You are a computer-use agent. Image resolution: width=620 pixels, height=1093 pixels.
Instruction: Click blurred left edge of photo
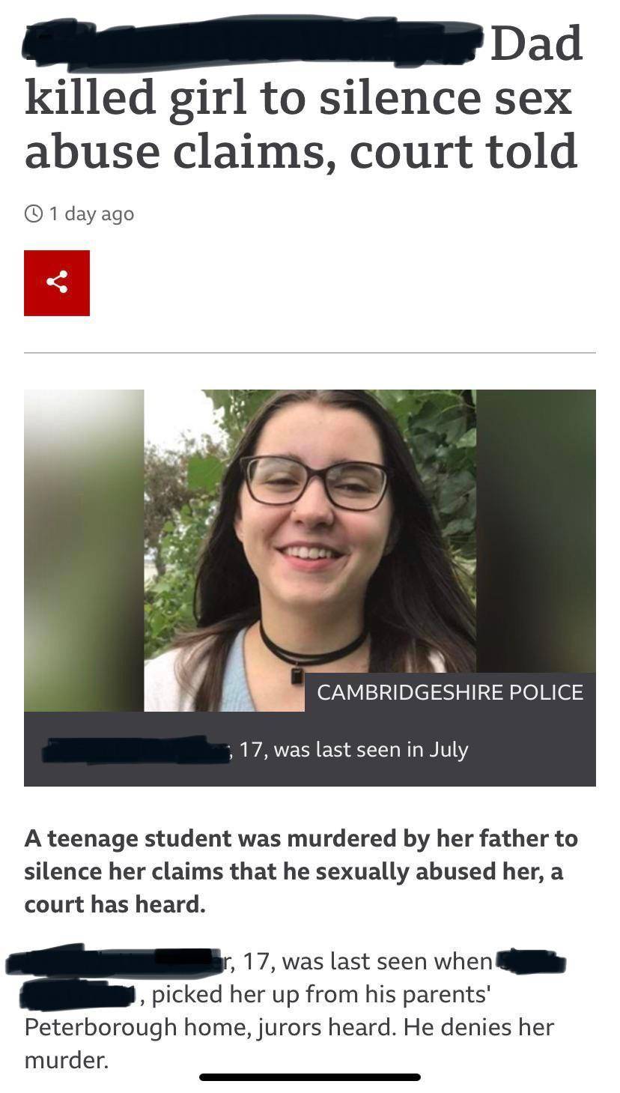tap(84, 550)
